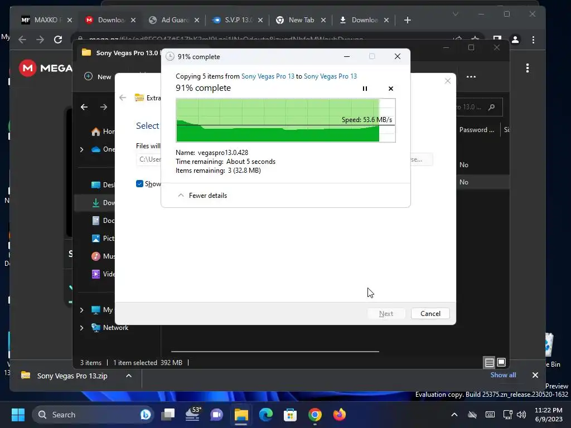Switch Explorer to large icons view
The height and width of the screenshot is (428, 571).
[x=501, y=362]
